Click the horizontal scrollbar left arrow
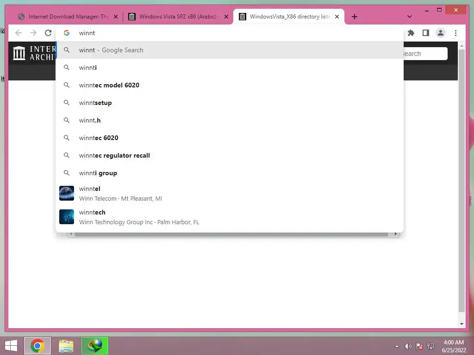 tap(71, 234)
